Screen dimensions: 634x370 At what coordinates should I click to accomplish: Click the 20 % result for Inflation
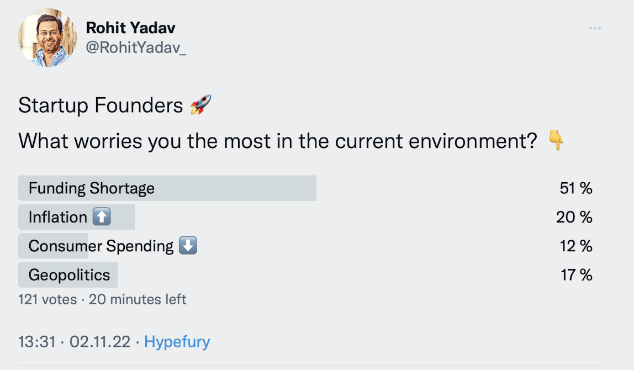point(574,217)
